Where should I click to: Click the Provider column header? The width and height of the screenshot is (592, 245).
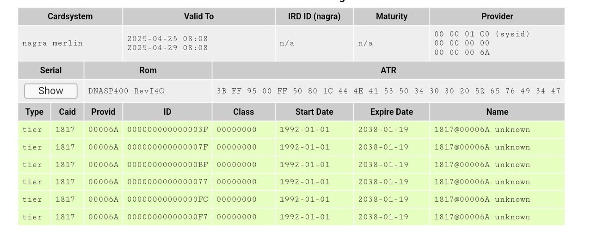click(497, 17)
